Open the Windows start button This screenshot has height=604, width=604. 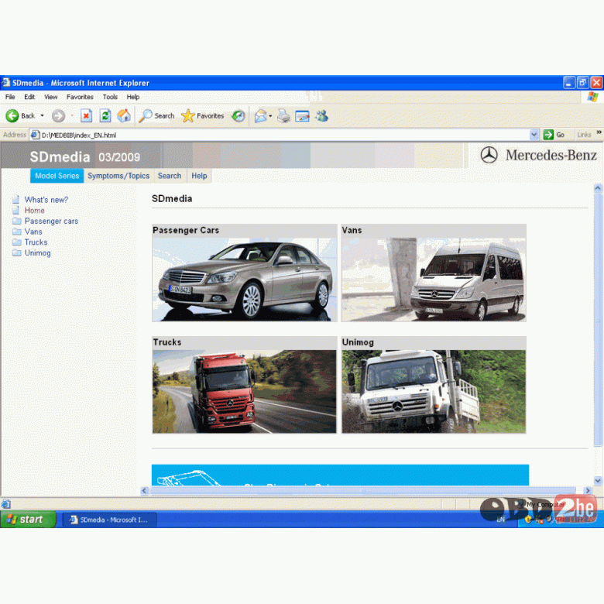point(28,520)
